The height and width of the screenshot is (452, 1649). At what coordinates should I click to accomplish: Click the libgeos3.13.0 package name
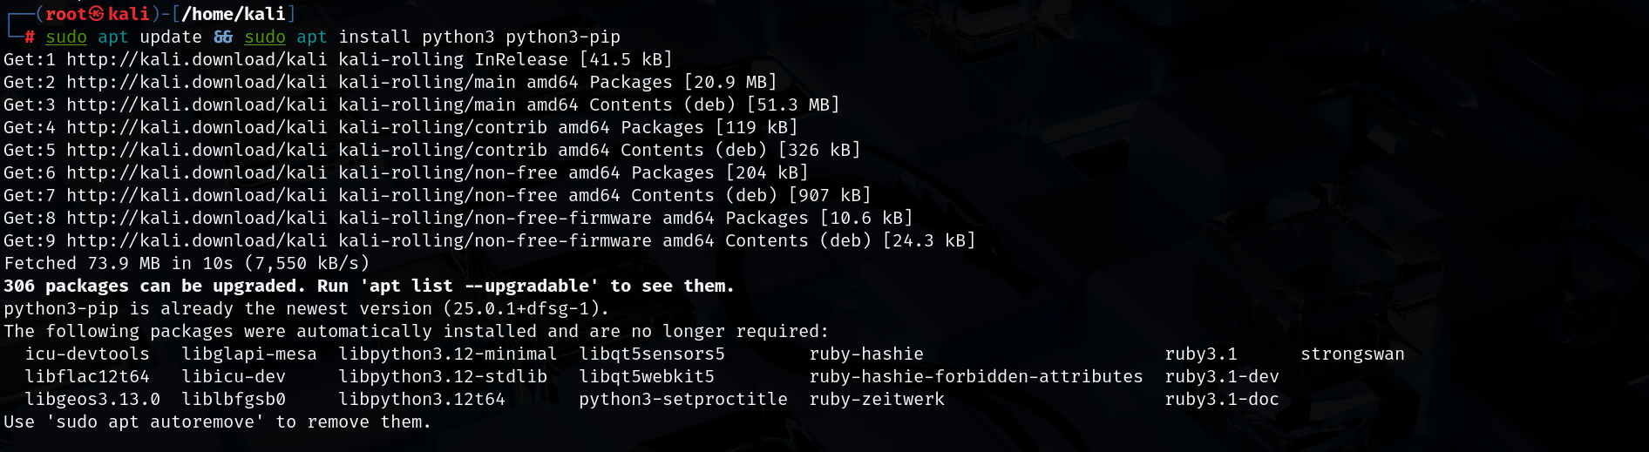pyautogui.click(x=92, y=399)
